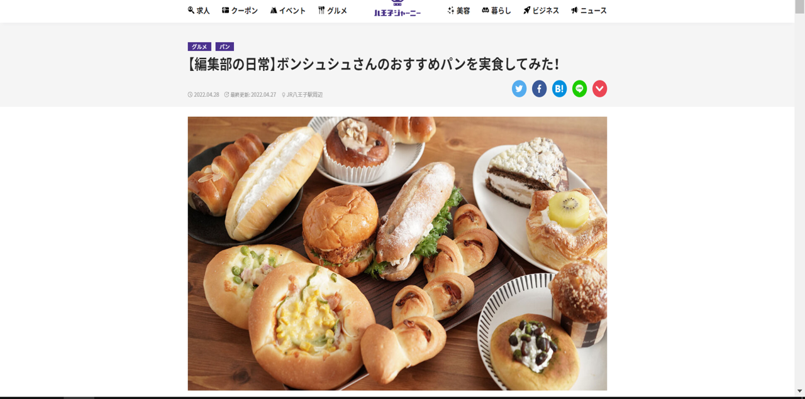
Task: Open 美容 navigation item
Action: 458,11
